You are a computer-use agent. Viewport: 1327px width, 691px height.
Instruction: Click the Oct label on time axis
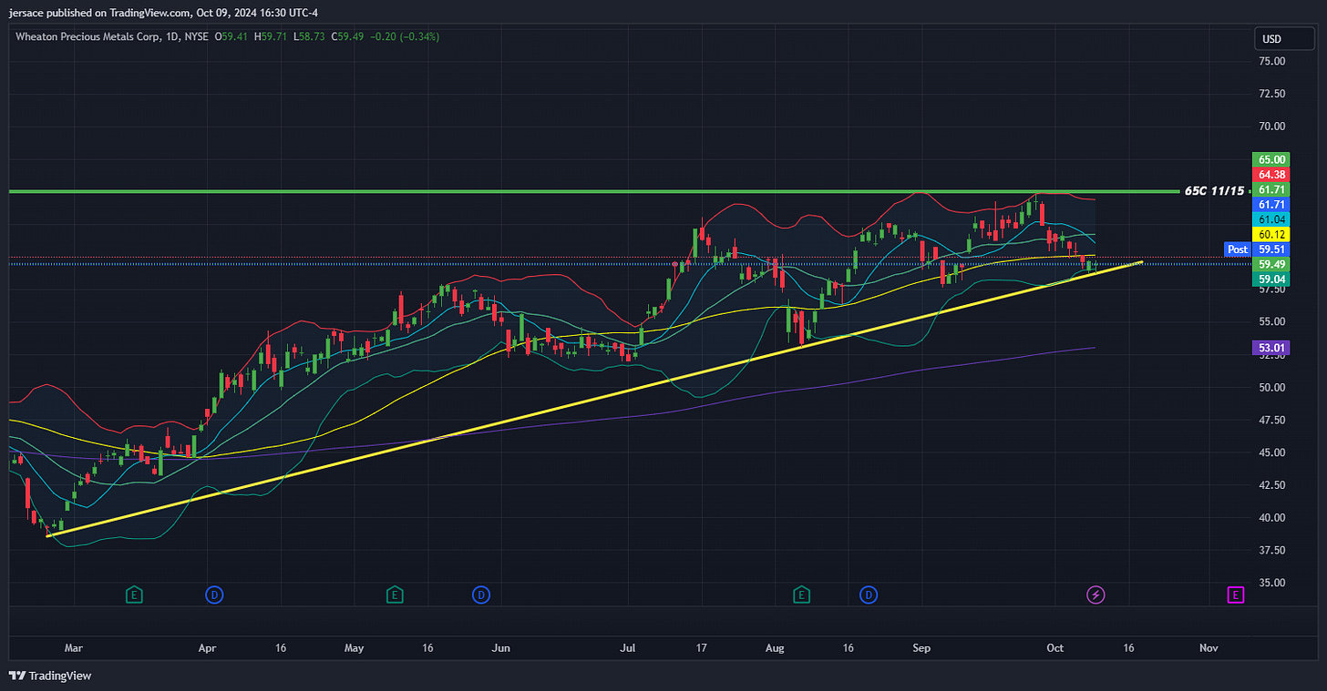1054,648
